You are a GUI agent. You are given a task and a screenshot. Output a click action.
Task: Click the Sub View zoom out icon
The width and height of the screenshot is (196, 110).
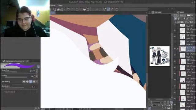click(165, 102)
